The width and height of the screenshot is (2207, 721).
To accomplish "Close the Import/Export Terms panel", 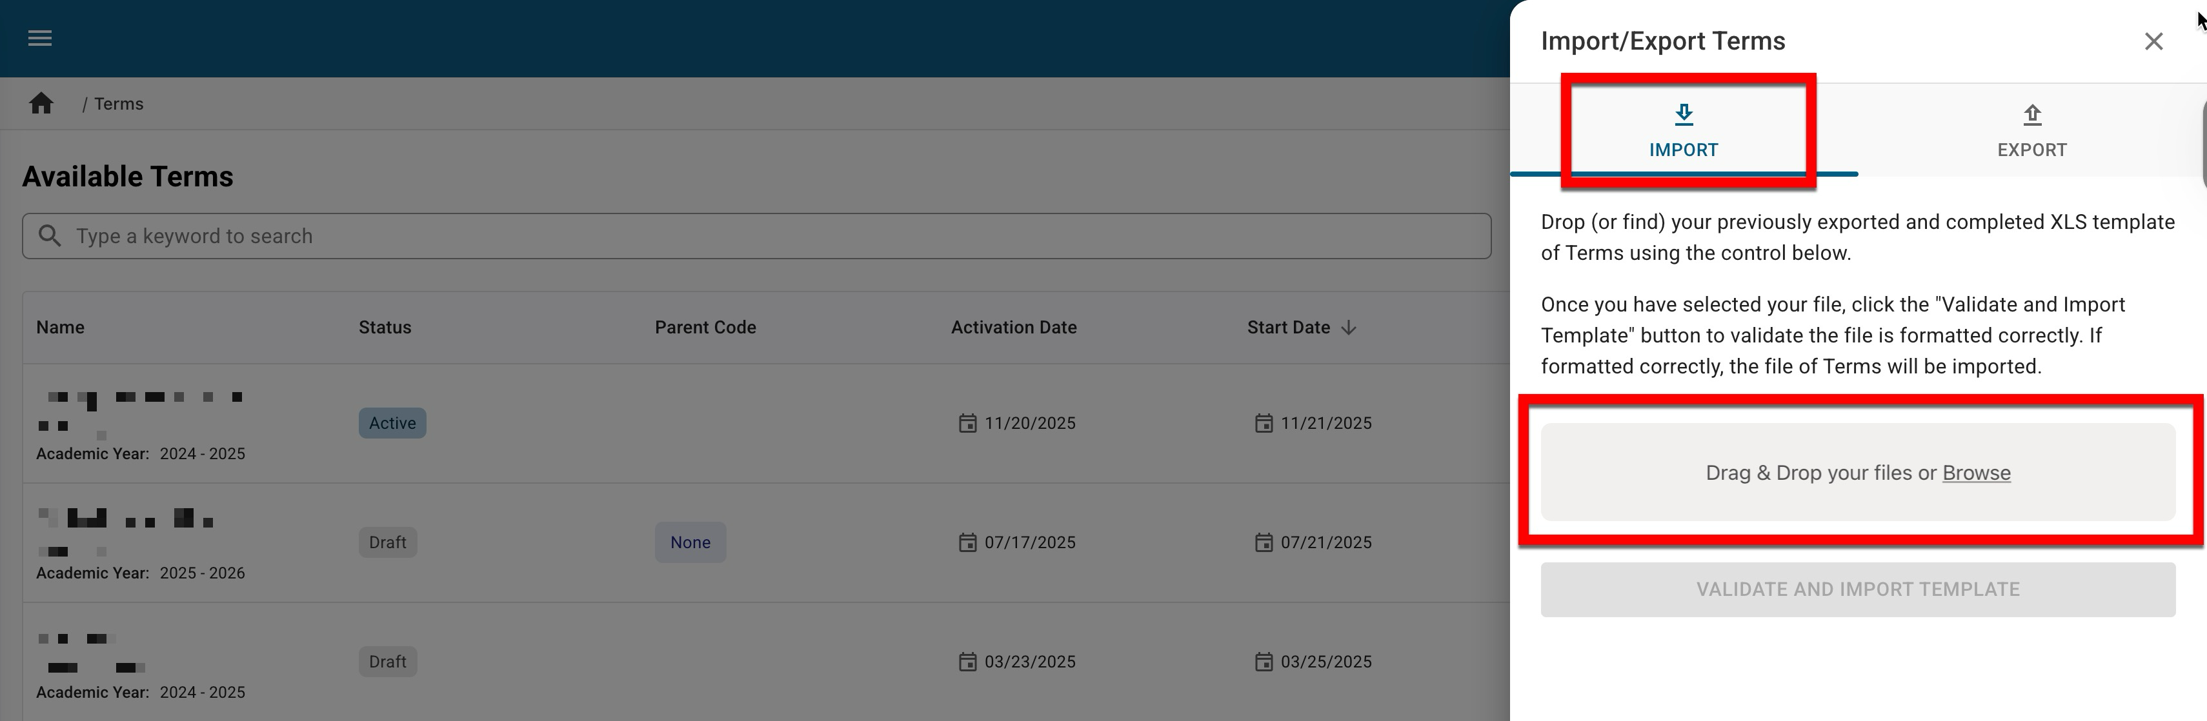I will coord(2153,41).
